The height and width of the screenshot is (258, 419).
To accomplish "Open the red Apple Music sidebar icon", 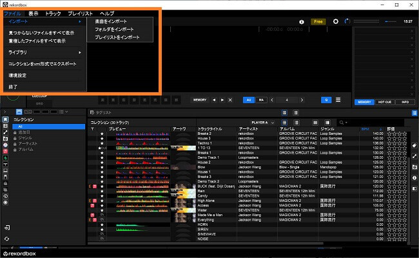I will tap(5, 152).
